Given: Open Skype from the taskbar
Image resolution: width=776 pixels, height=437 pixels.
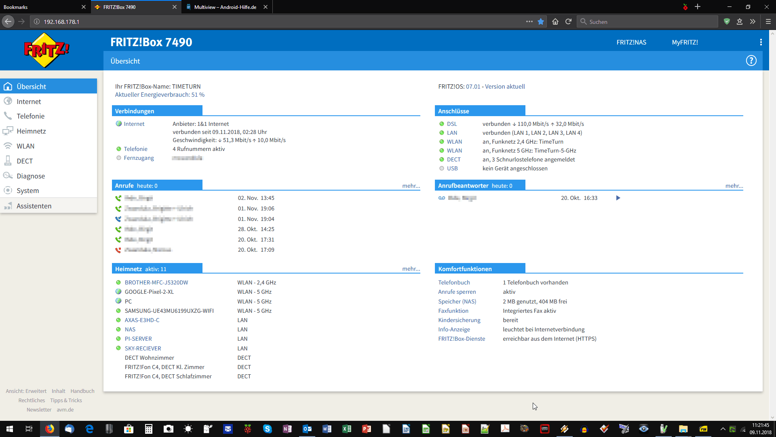Looking at the screenshot, I should pos(268,429).
